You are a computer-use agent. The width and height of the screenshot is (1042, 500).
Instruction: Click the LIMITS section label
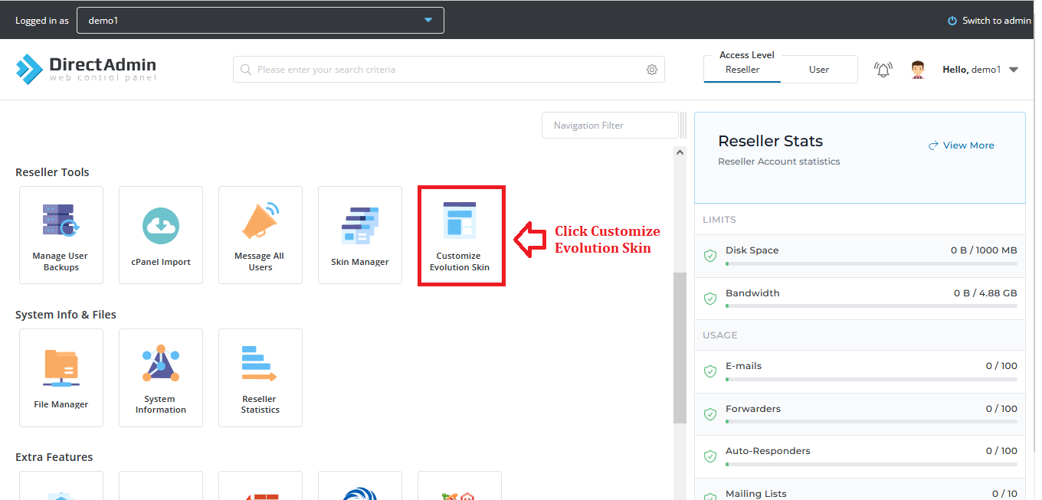click(719, 220)
